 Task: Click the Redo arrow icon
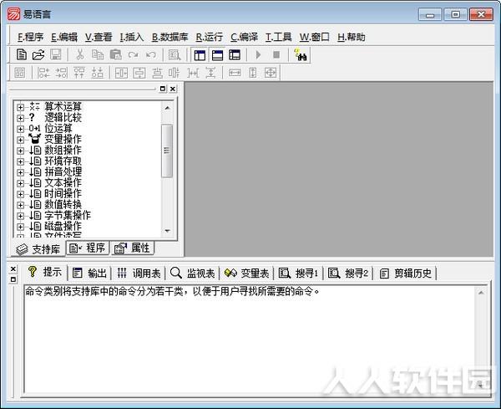(x=133, y=55)
